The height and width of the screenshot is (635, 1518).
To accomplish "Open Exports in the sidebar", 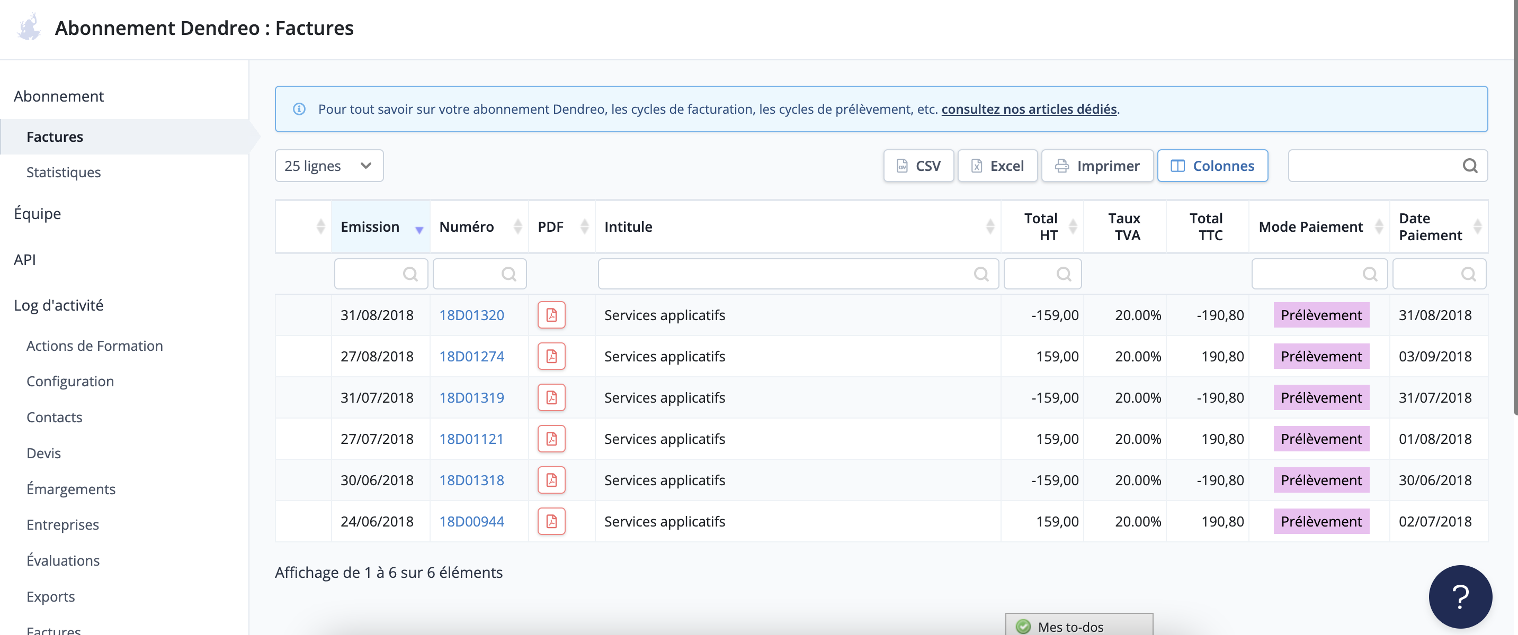I will click(x=51, y=596).
